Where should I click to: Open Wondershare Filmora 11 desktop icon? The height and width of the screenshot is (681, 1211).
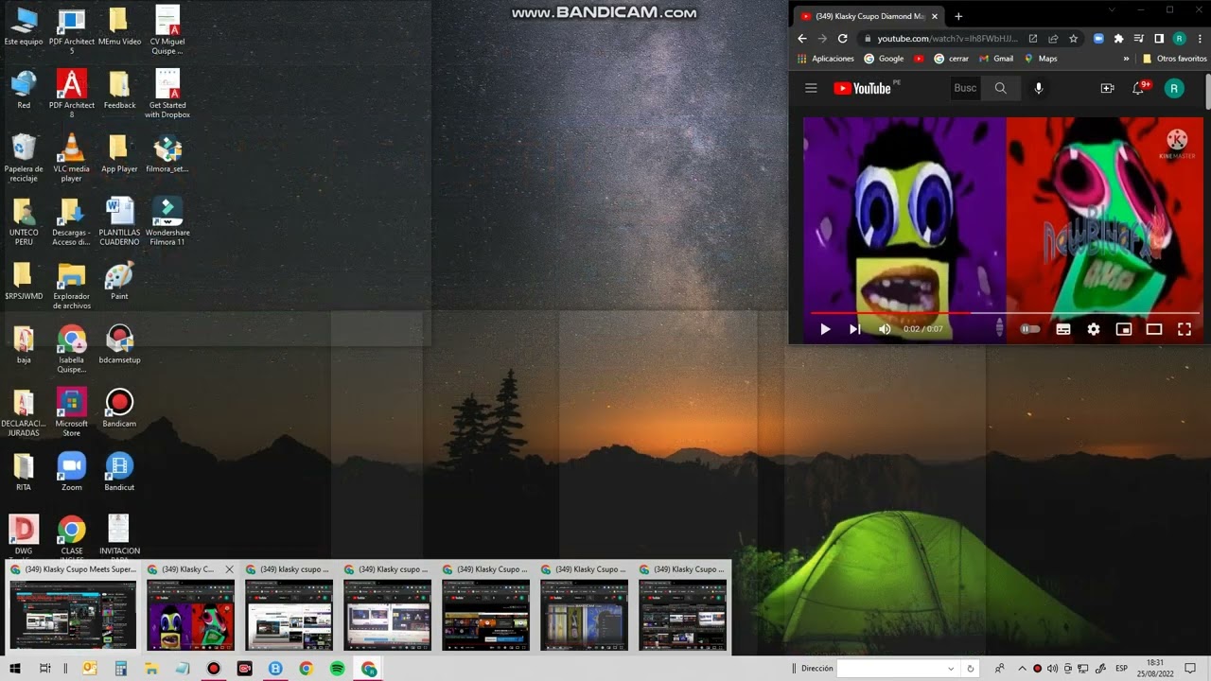tap(167, 221)
